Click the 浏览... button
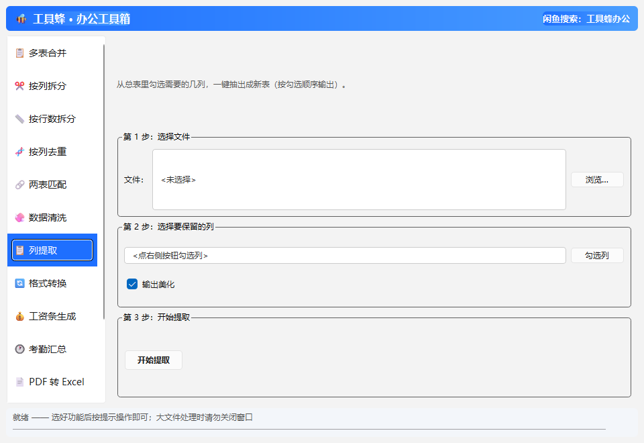Screen dimensions: 644x443 tap(597, 180)
